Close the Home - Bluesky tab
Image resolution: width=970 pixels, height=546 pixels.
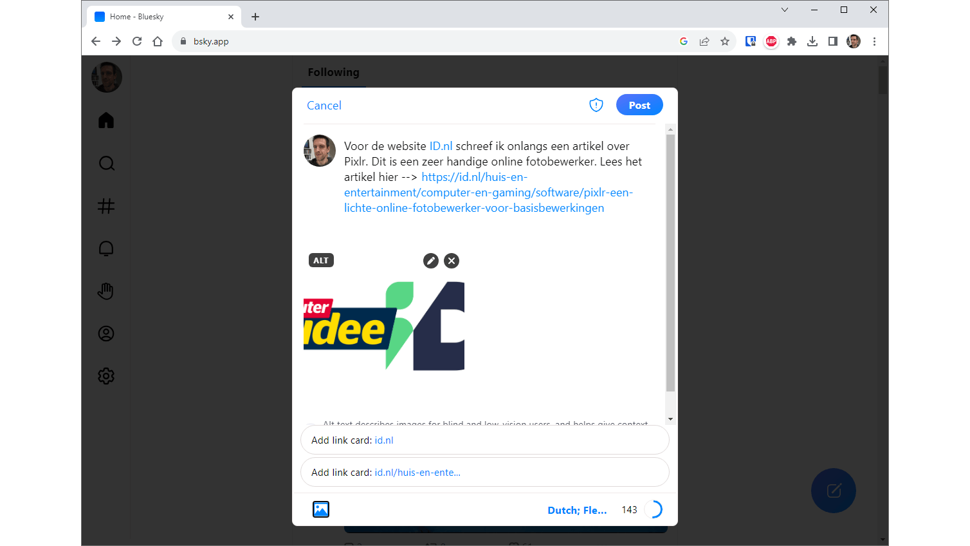point(231,17)
